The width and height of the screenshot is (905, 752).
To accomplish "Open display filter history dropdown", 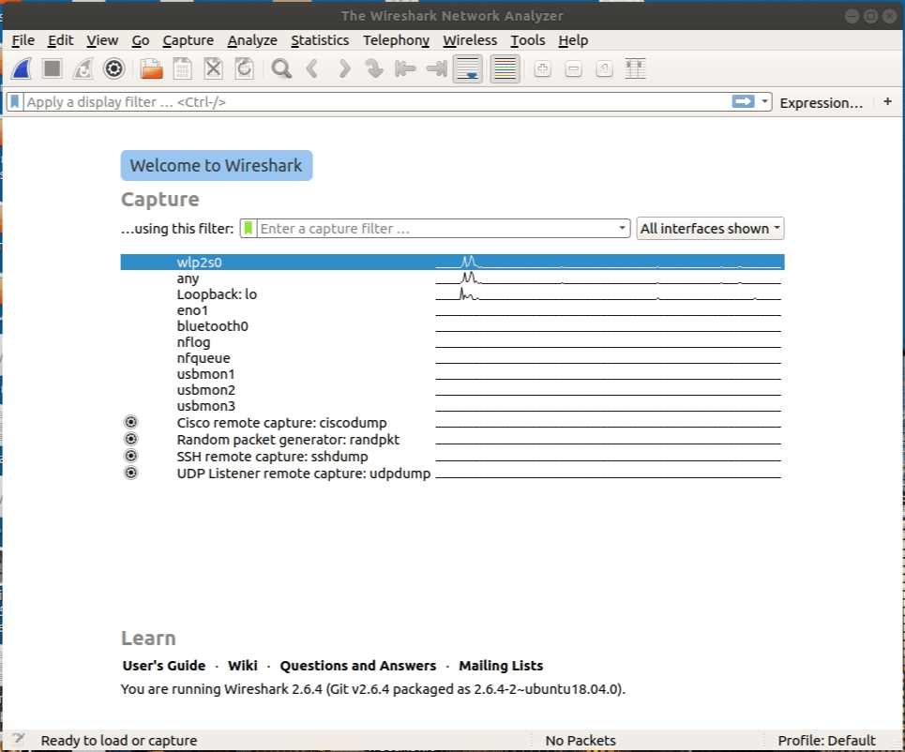I will click(x=764, y=101).
